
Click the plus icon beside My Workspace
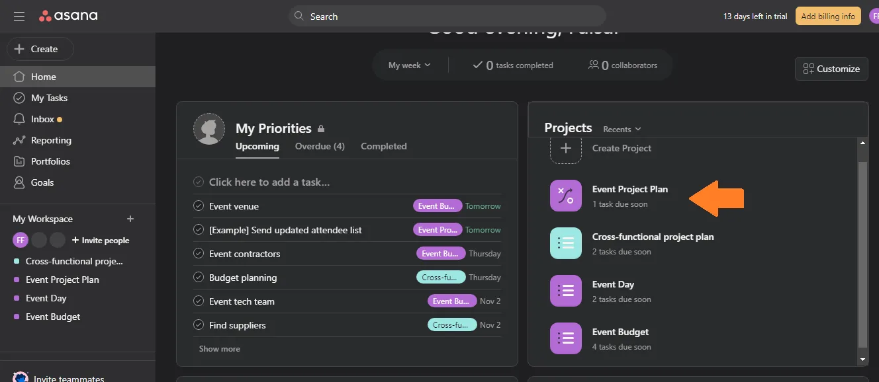click(130, 219)
